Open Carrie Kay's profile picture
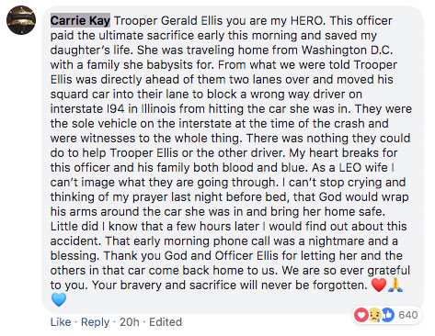This screenshot has width=435, height=336. click(21, 20)
